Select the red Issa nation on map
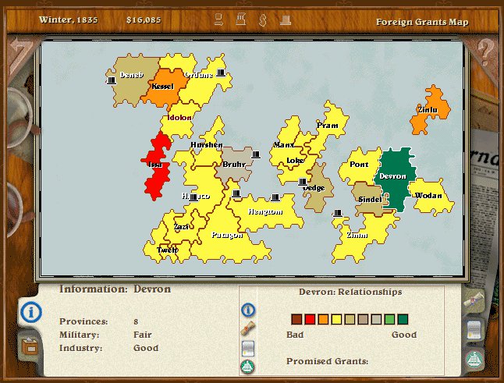Screen dimensions: 504x383 [157, 165]
